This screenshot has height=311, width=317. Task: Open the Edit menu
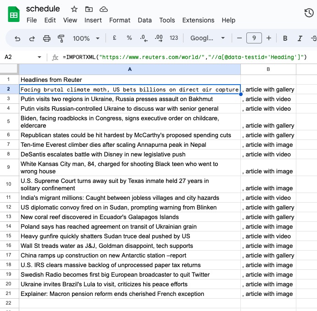pos(50,20)
